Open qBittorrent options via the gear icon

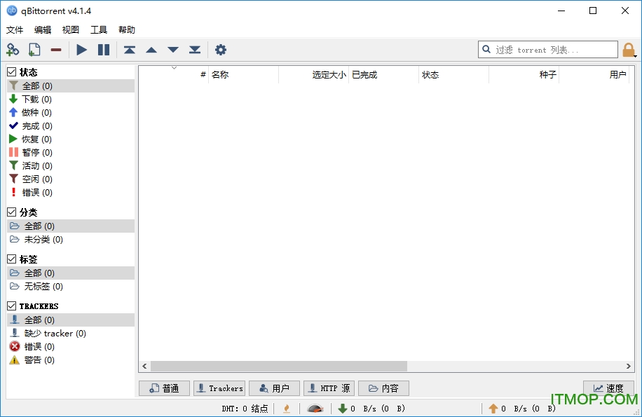(x=221, y=50)
